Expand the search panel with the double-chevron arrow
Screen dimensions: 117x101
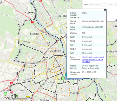tap(116, 20)
